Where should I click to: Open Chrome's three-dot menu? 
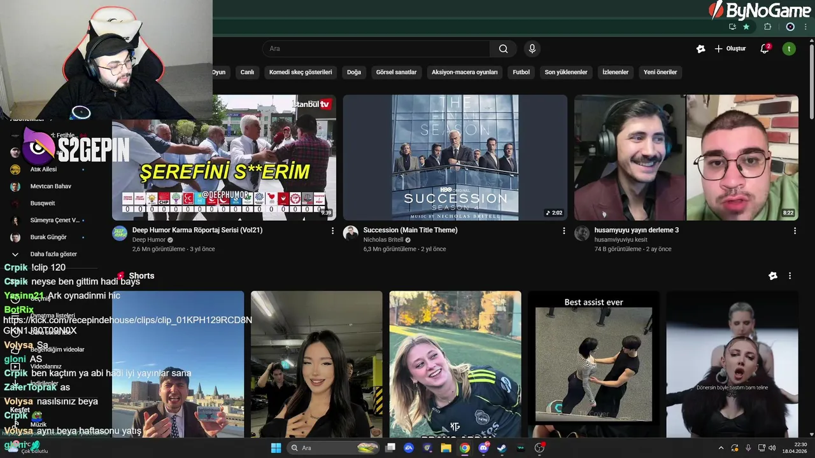point(807,27)
